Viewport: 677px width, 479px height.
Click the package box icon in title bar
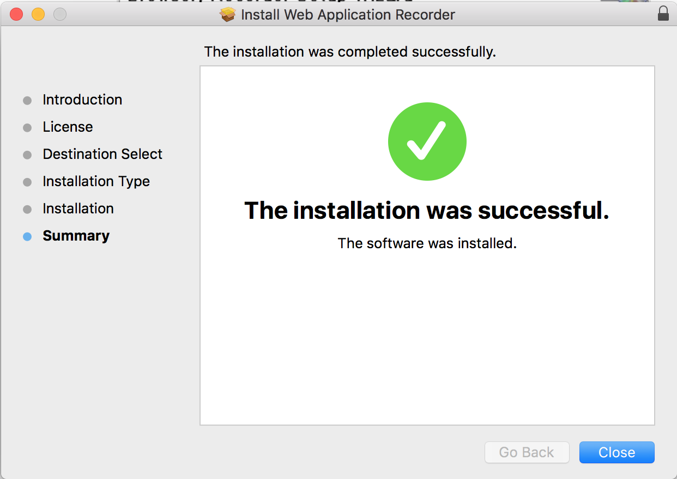228,15
